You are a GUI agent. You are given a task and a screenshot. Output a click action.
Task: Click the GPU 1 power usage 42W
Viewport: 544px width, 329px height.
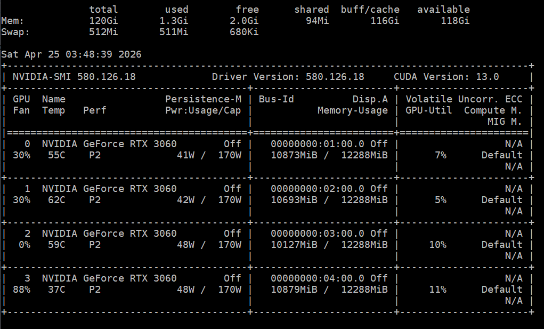185,200
